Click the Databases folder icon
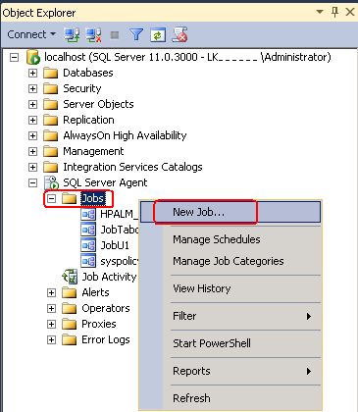The width and height of the screenshot is (358, 412). tap(51, 73)
